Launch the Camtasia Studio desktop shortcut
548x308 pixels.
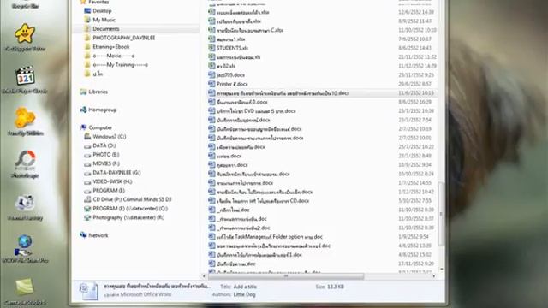tap(25, 287)
